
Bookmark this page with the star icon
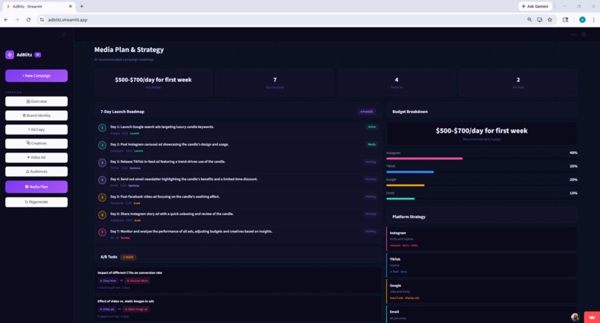(550, 19)
